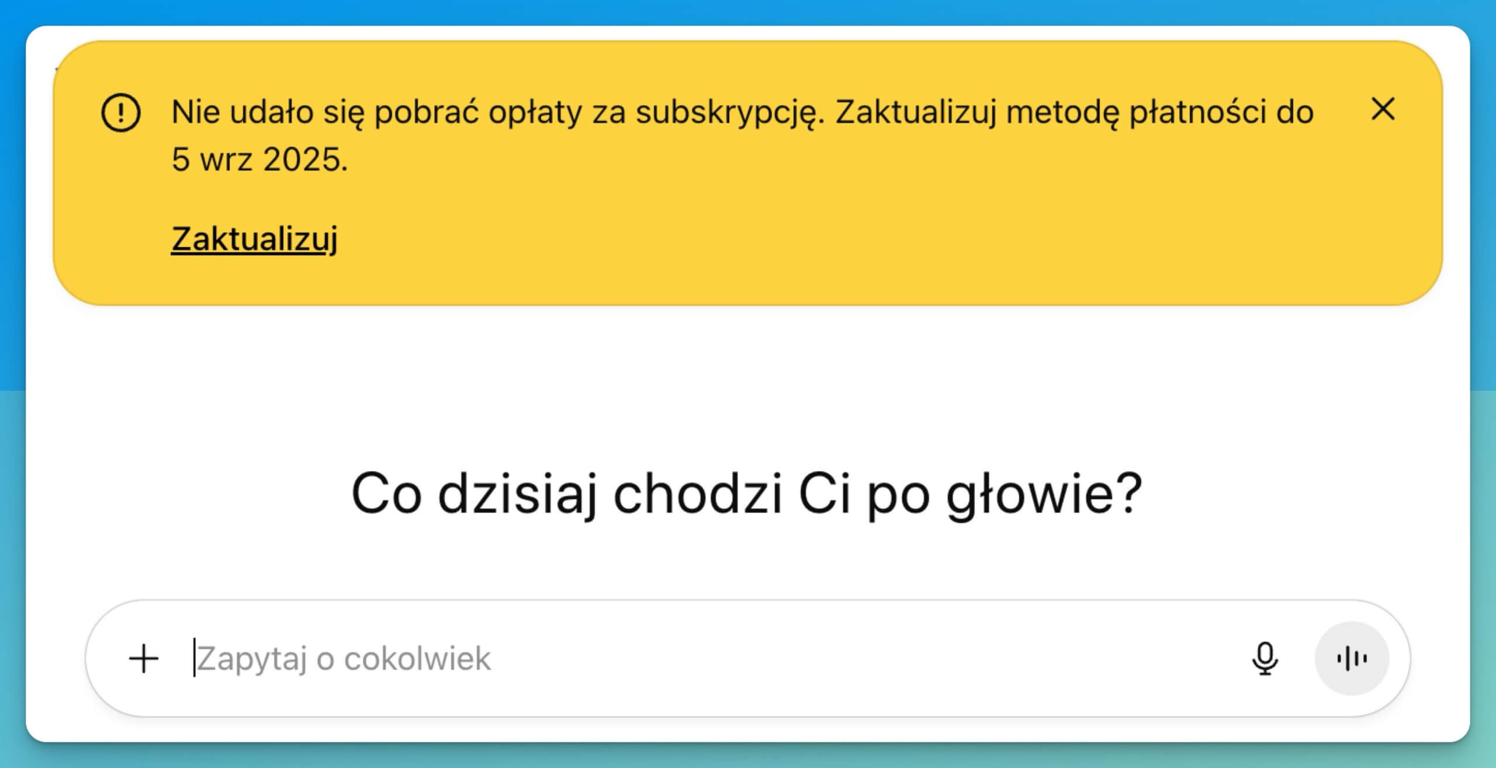Viewport: 1496px width, 768px height.
Task: Follow the Zaktualizuj link
Action: pyautogui.click(x=254, y=238)
